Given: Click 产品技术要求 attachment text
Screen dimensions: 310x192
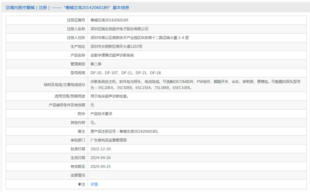Looking at the screenshot, I should coord(101,114).
